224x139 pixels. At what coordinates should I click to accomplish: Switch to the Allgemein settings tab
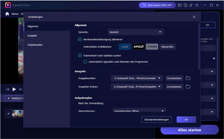pos(47,26)
